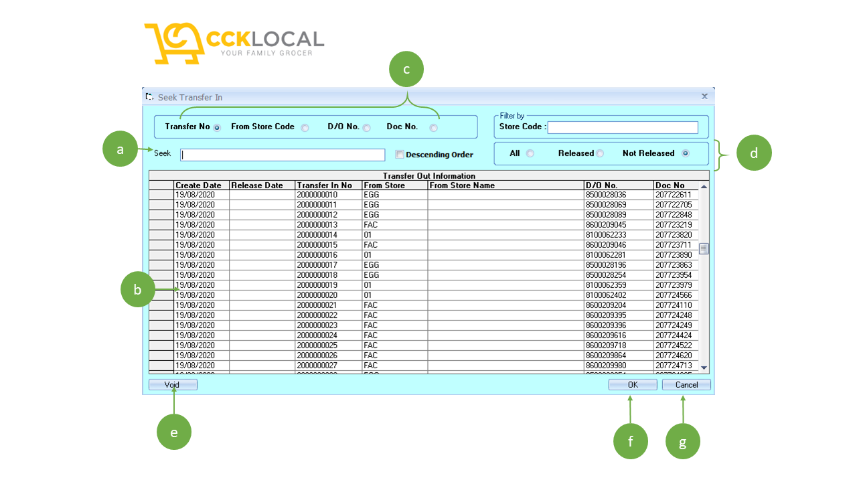This screenshot has width=857, height=482.
Task: Click the Seek Transfer In title bar icon
Action: [149, 96]
